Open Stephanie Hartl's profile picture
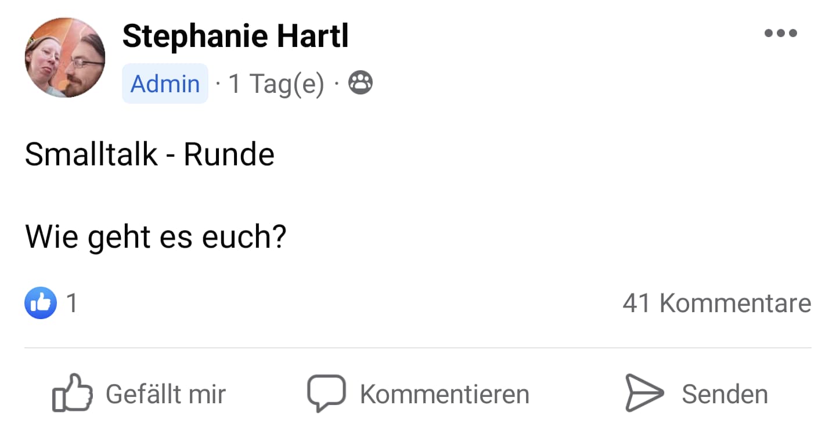836x448 pixels. click(65, 57)
